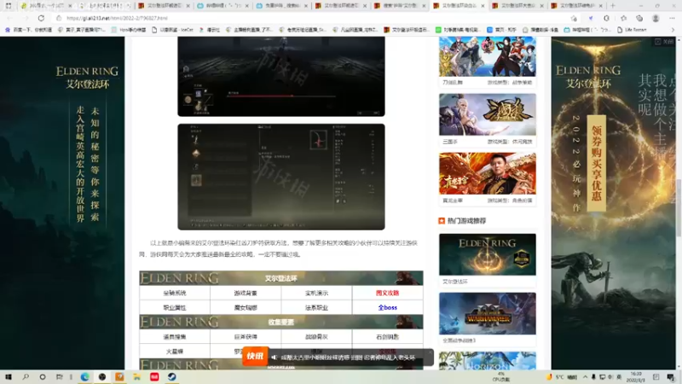Open the Elden Ring recommended game thumbnail

(x=487, y=254)
